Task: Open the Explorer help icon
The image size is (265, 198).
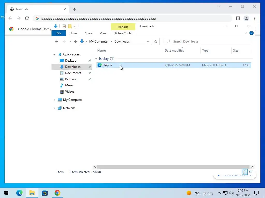Action: 252,33
